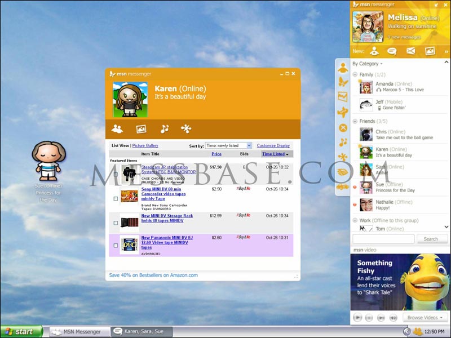The height and width of the screenshot is (338, 451).
Task: Show more New: options with the double chevron
Action: click(446, 52)
